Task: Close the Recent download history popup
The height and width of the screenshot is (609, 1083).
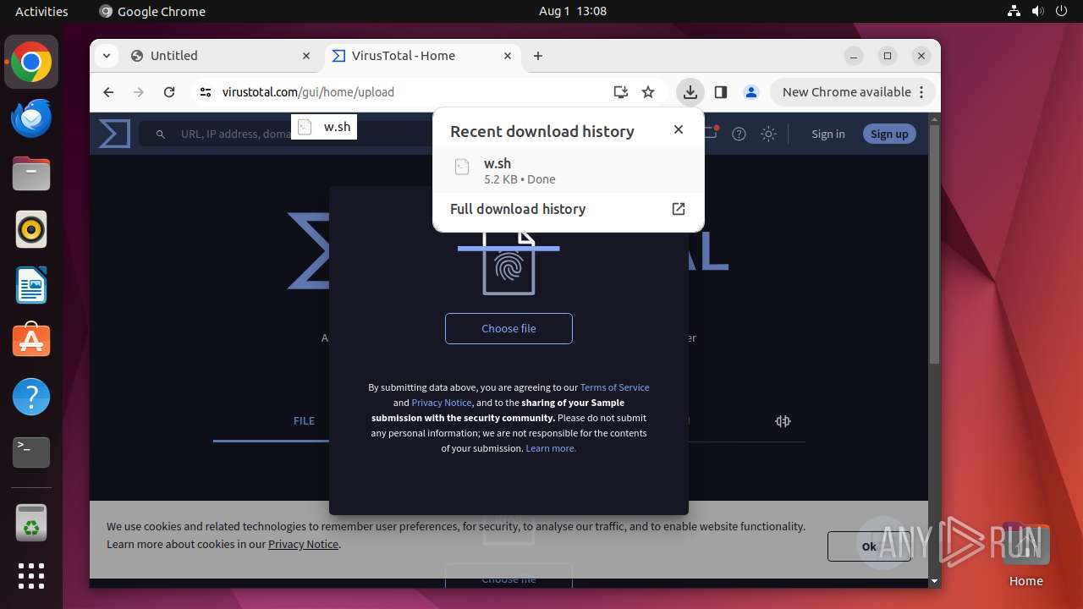Action: pyautogui.click(x=678, y=129)
